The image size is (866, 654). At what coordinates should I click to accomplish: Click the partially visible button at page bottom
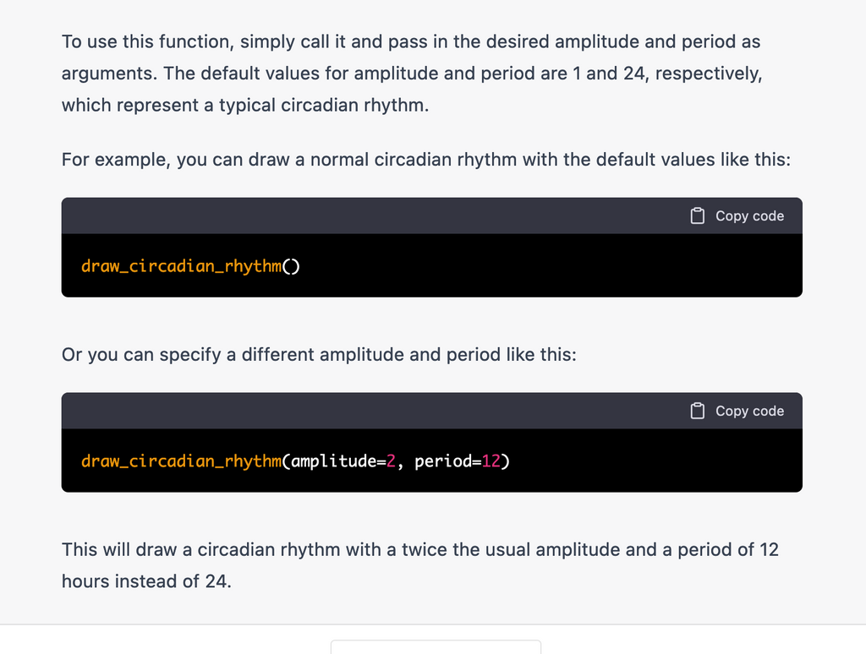pyautogui.click(x=436, y=647)
